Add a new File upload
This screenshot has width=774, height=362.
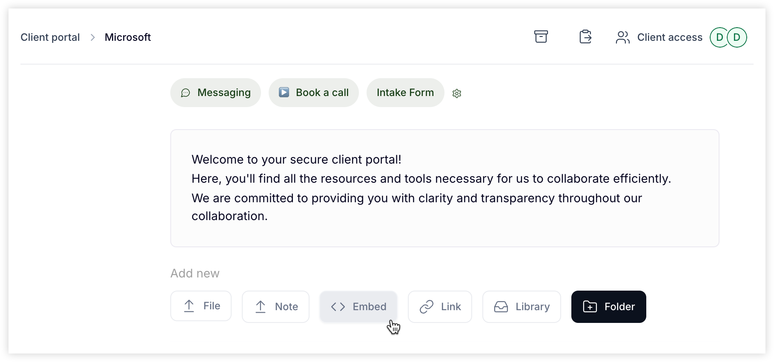201,306
